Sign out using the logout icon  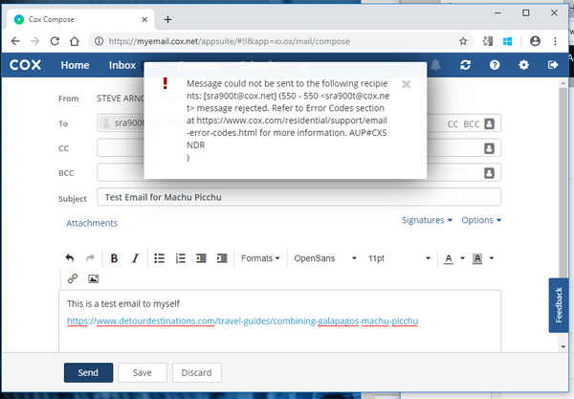click(x=553, y=65)
